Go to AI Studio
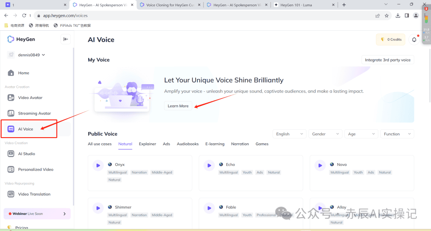Image resolution: width=431 pixels, height=231 pixels. pyautogui.click(x=26, y=154)
